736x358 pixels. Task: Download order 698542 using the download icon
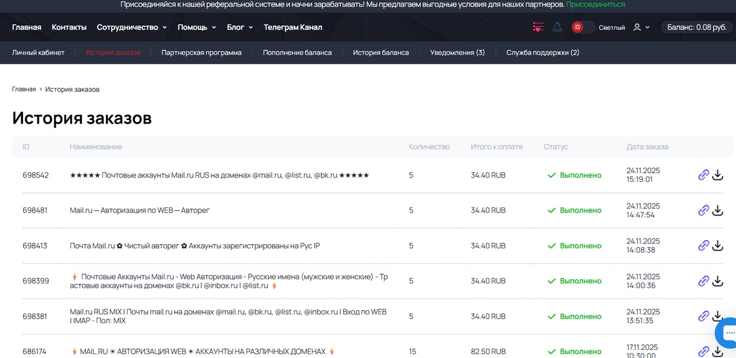717,175
